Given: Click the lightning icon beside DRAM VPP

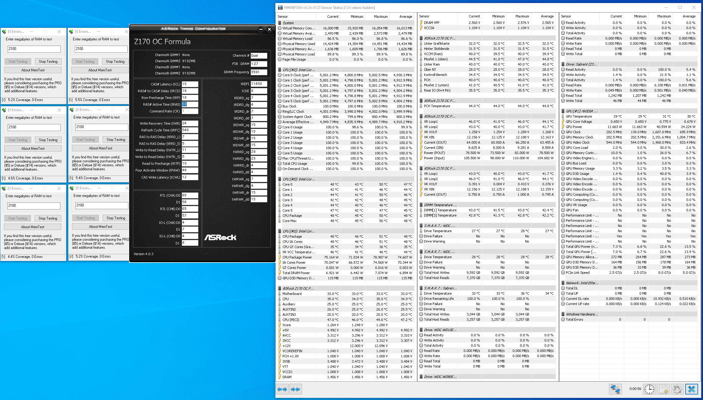Looking at the screenshot, I should 421,23.
